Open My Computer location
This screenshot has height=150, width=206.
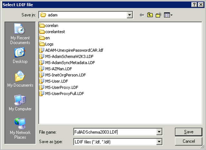click(x=20, y=103)
